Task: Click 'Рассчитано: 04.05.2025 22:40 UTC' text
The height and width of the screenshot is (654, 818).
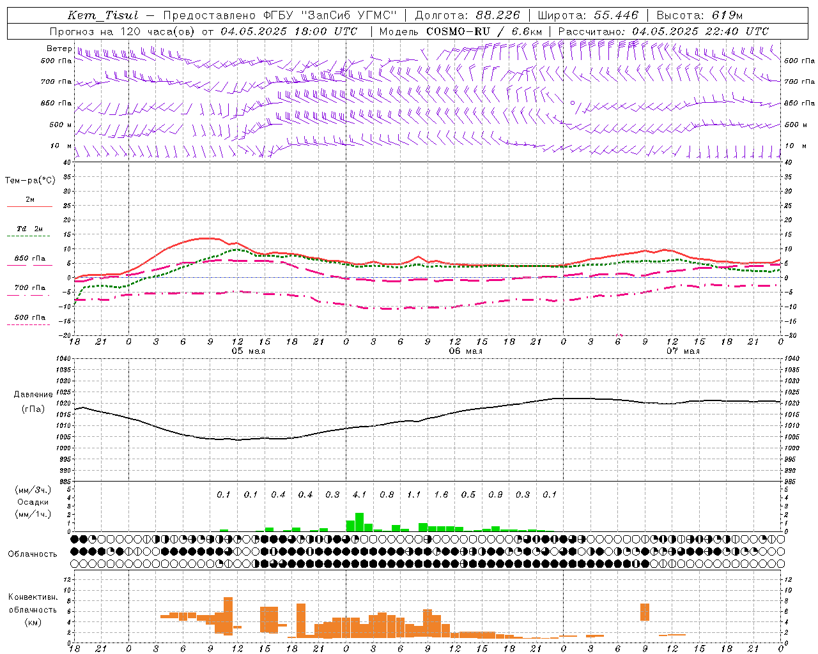Action: [x=663, y=31]
